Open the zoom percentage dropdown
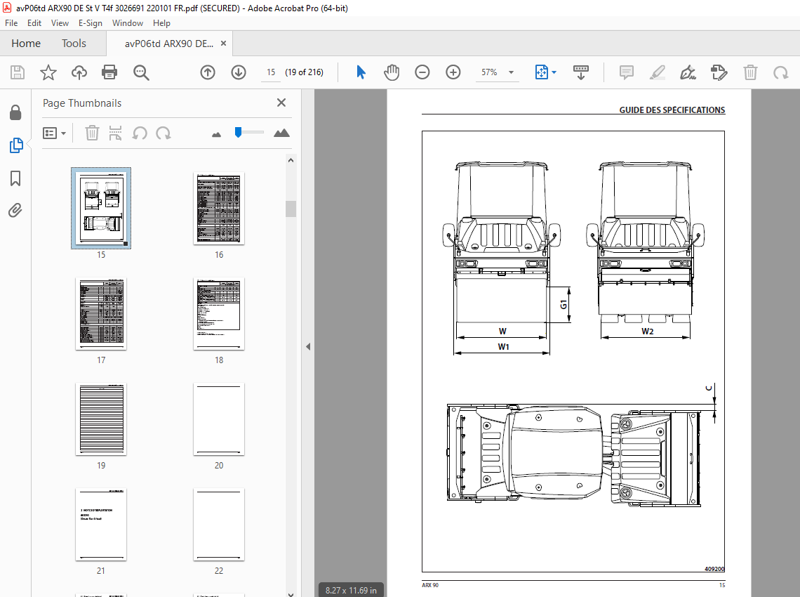The width and height of the screenshot is (800, 597). (x=511, y=72)
